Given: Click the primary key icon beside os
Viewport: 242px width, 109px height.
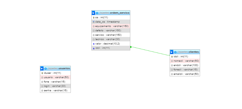Looking at the screenshot, I should [x=94, y=17].
